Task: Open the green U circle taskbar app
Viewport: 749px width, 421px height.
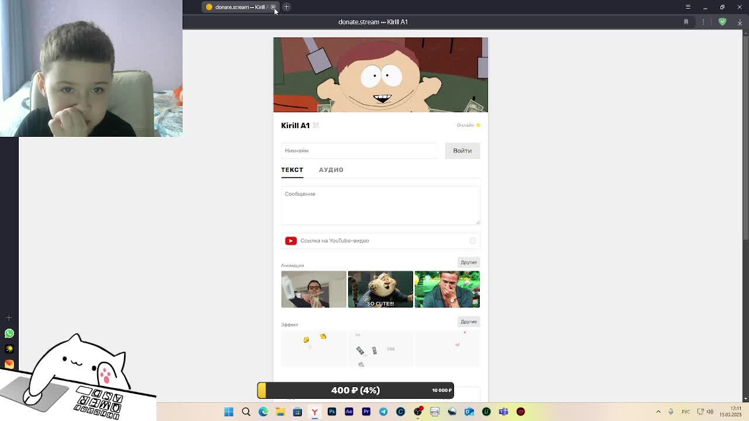Action: tap(486, 412)
